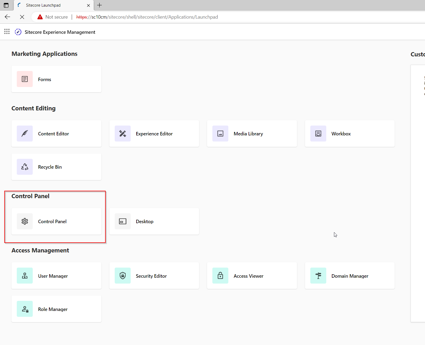The width and height of the screenshot is (425, 345).
Task: Open Forms tile label
Action: pos(44,80)
